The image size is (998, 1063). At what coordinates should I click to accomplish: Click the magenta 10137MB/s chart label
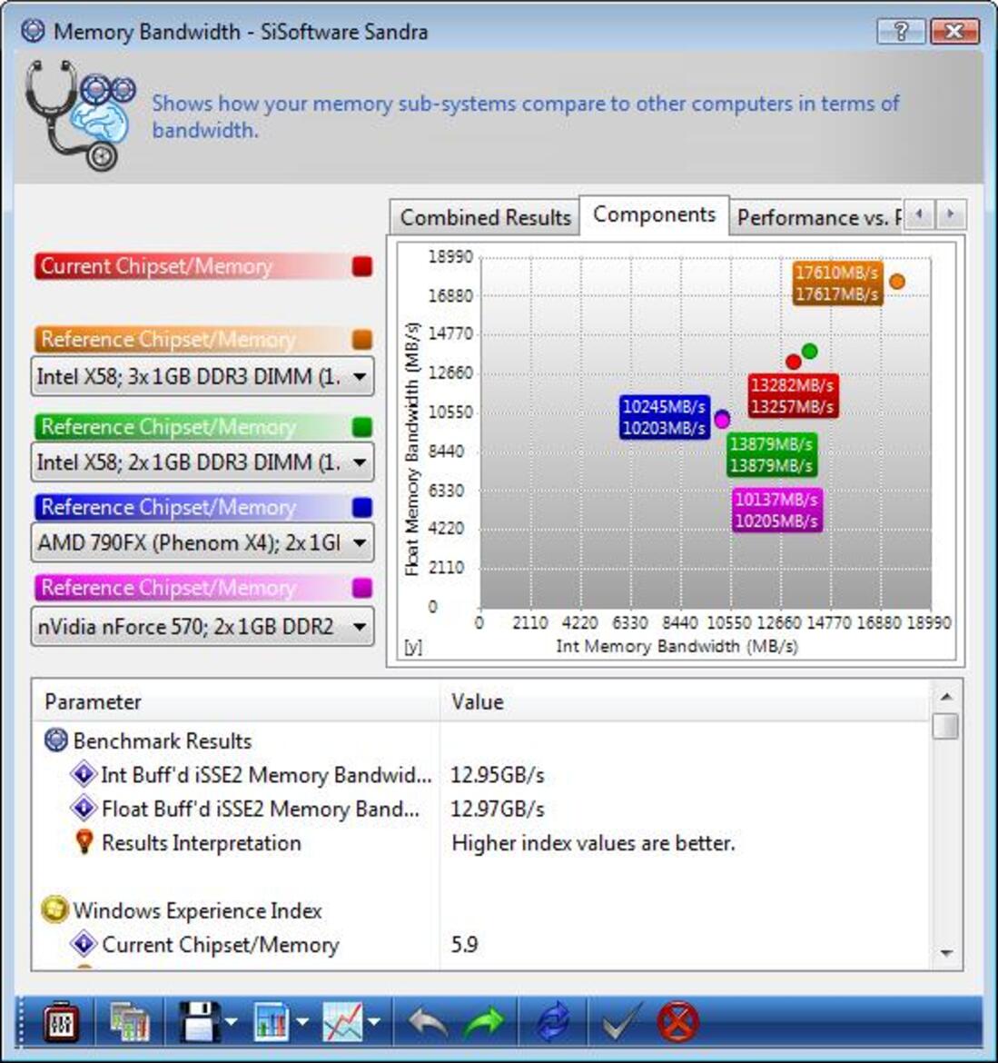pyautogui.click(x=777, y=510)
